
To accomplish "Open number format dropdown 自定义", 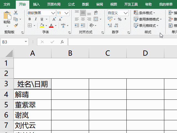I will click(126, 13).
